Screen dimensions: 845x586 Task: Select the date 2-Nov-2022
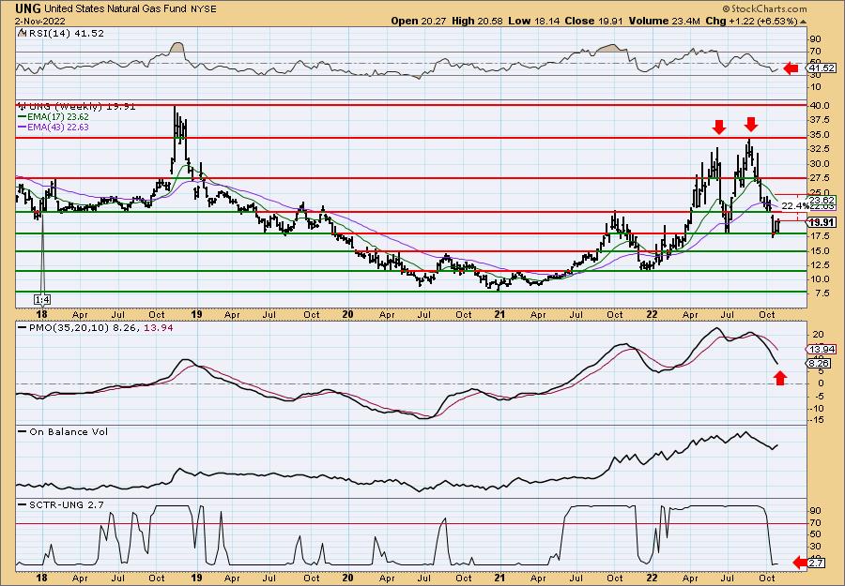(40, 21)
